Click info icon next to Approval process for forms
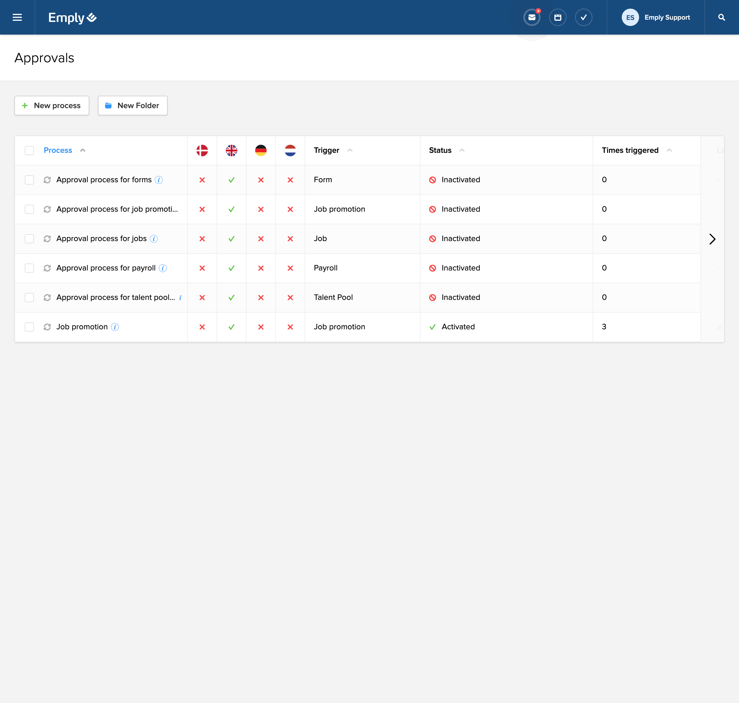Screen dimensions: 739x703 (159, 180)
